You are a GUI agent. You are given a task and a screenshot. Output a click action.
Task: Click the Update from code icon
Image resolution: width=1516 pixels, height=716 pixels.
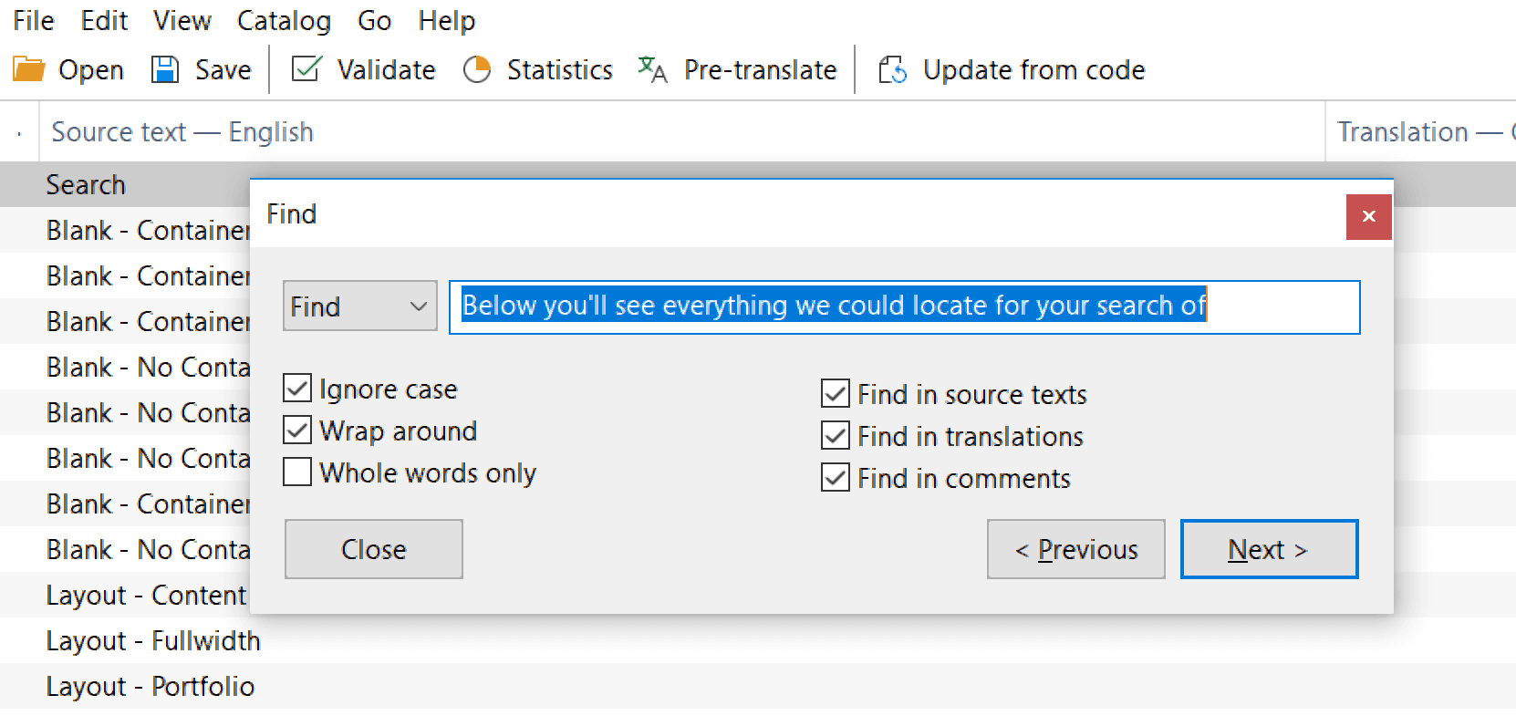coord(892,69)
